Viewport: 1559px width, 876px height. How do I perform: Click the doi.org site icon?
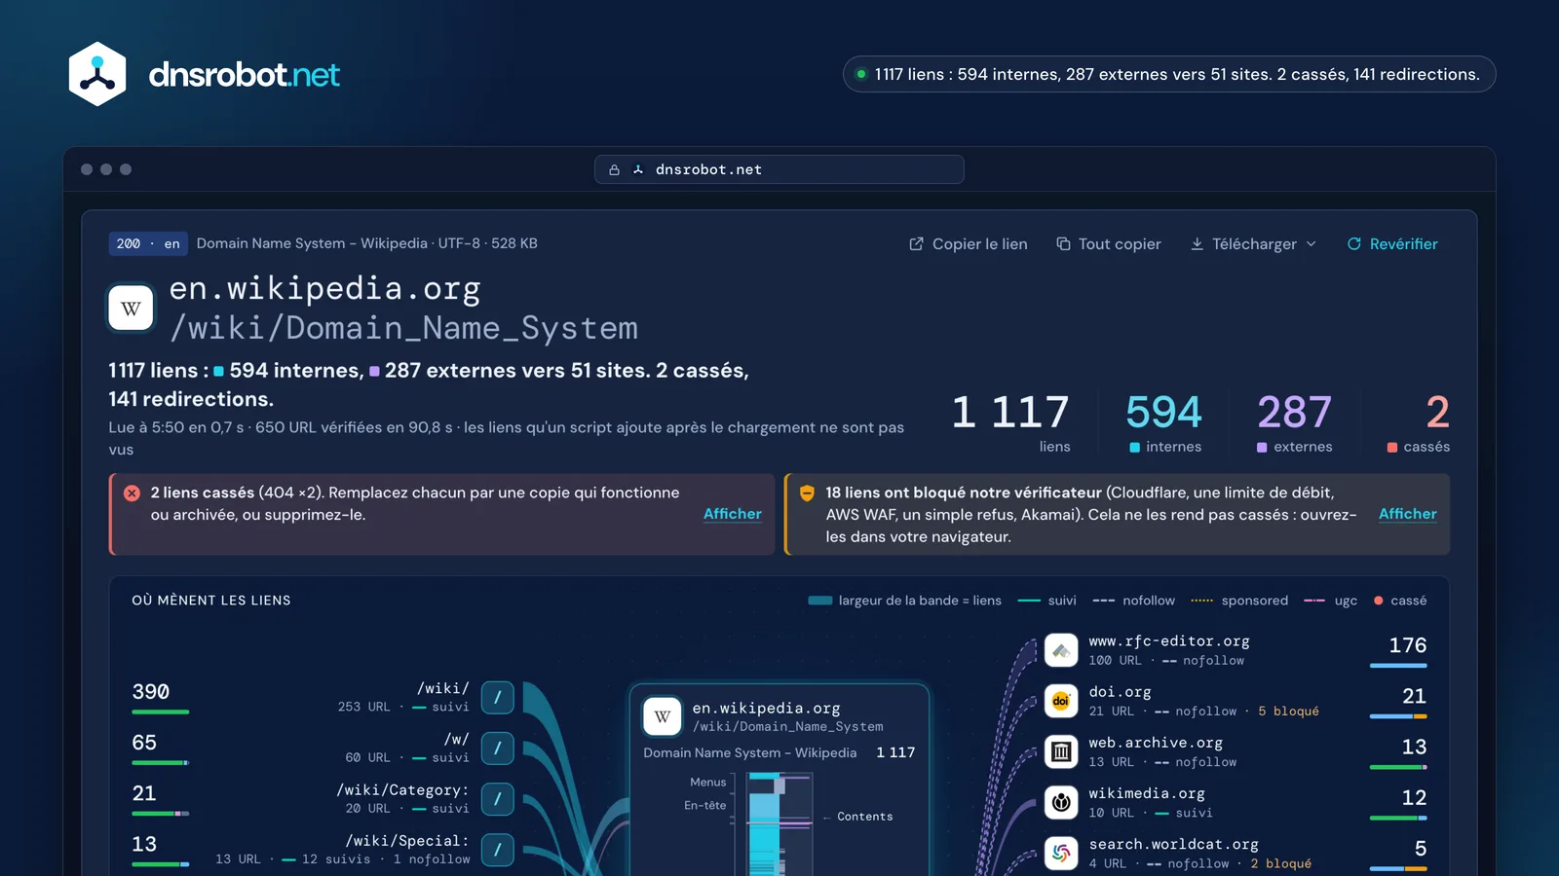(x=1061, y=701)
